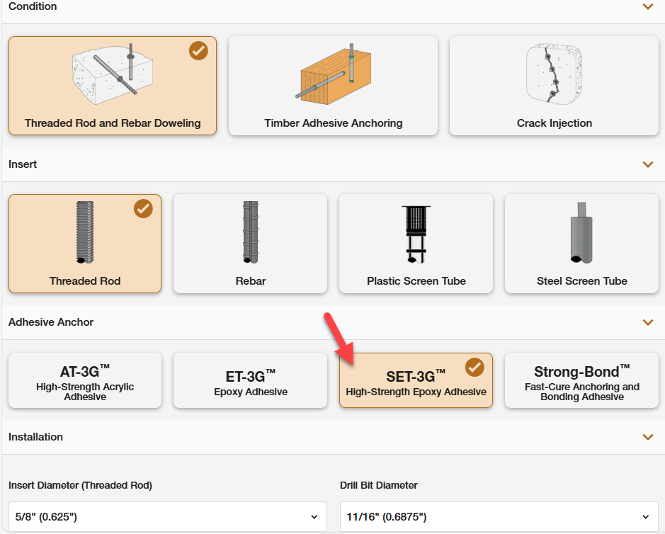Viewport: 665px width, 534px height.
Task: Collapse the Installation section chevron
Action: coord(647,437)
